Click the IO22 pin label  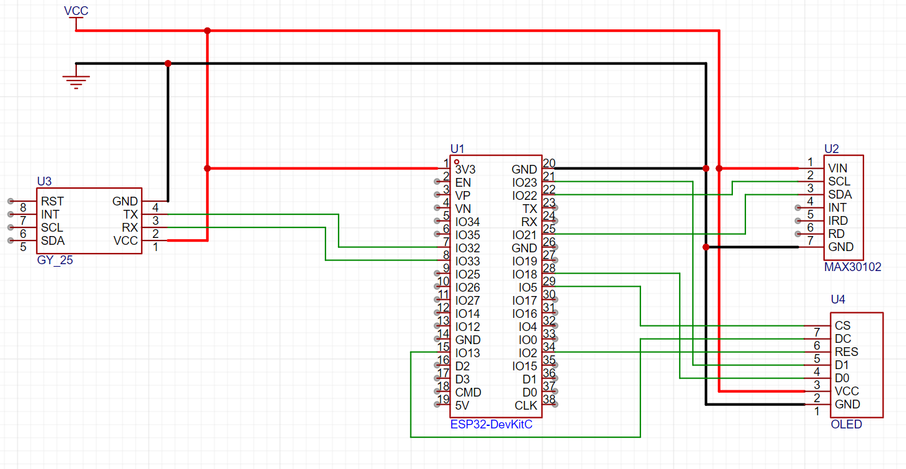tap(525, 195)
